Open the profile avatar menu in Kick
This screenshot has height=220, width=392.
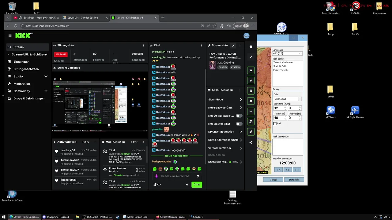(247, 36)
